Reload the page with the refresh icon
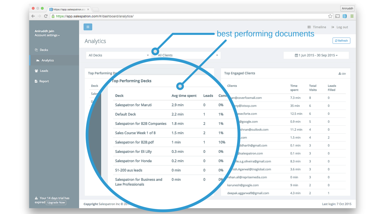This screenshot has height=214, width=385. 46,16
